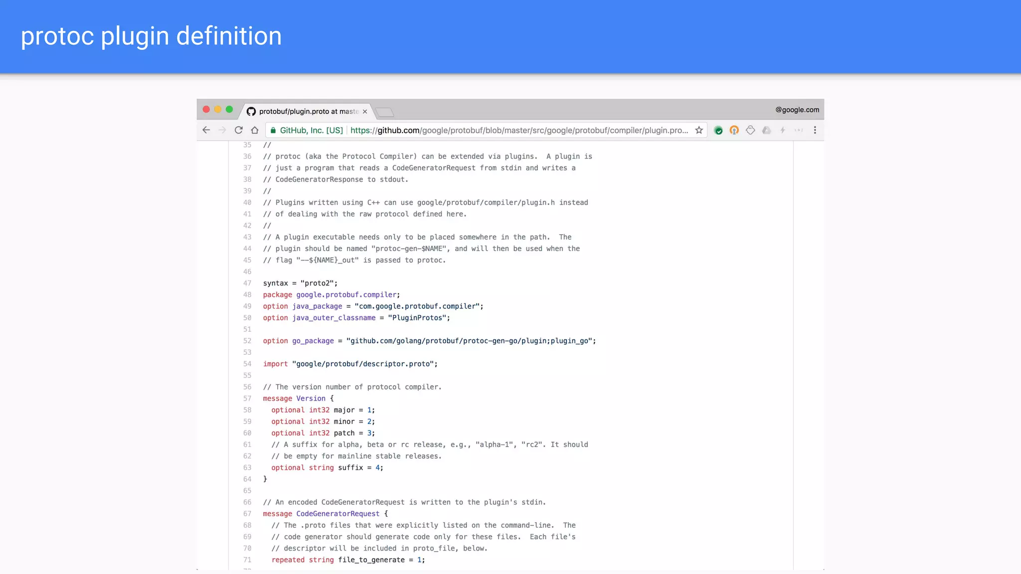Open the Ghostery ghost extension
1021x574 pixels.
pos(750,130)
